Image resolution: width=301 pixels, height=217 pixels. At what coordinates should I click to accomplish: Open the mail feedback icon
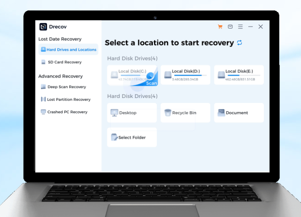tap(230, 27)
